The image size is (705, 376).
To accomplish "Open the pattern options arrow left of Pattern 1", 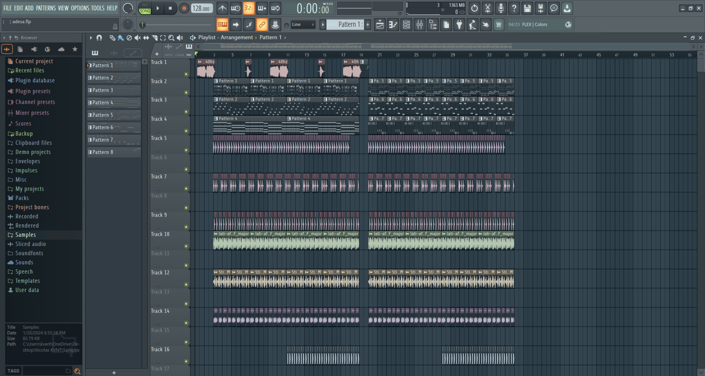I will [323, 24].
